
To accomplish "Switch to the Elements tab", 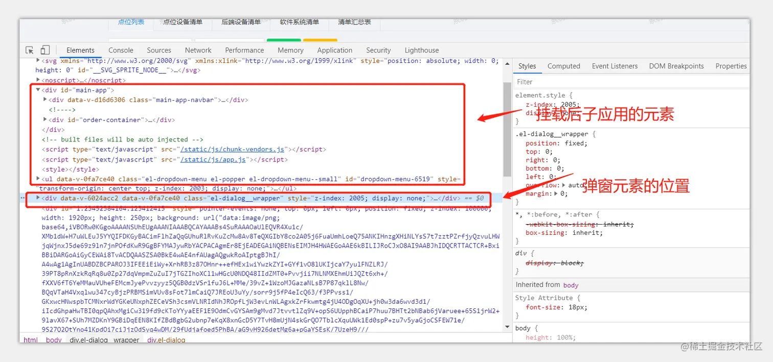I will coord(80,50).
